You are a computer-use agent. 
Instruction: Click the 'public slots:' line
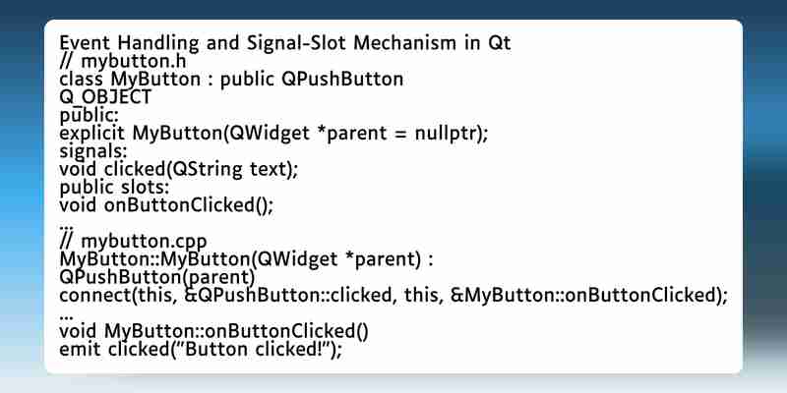pyautogui.click(x=114, y=188)
